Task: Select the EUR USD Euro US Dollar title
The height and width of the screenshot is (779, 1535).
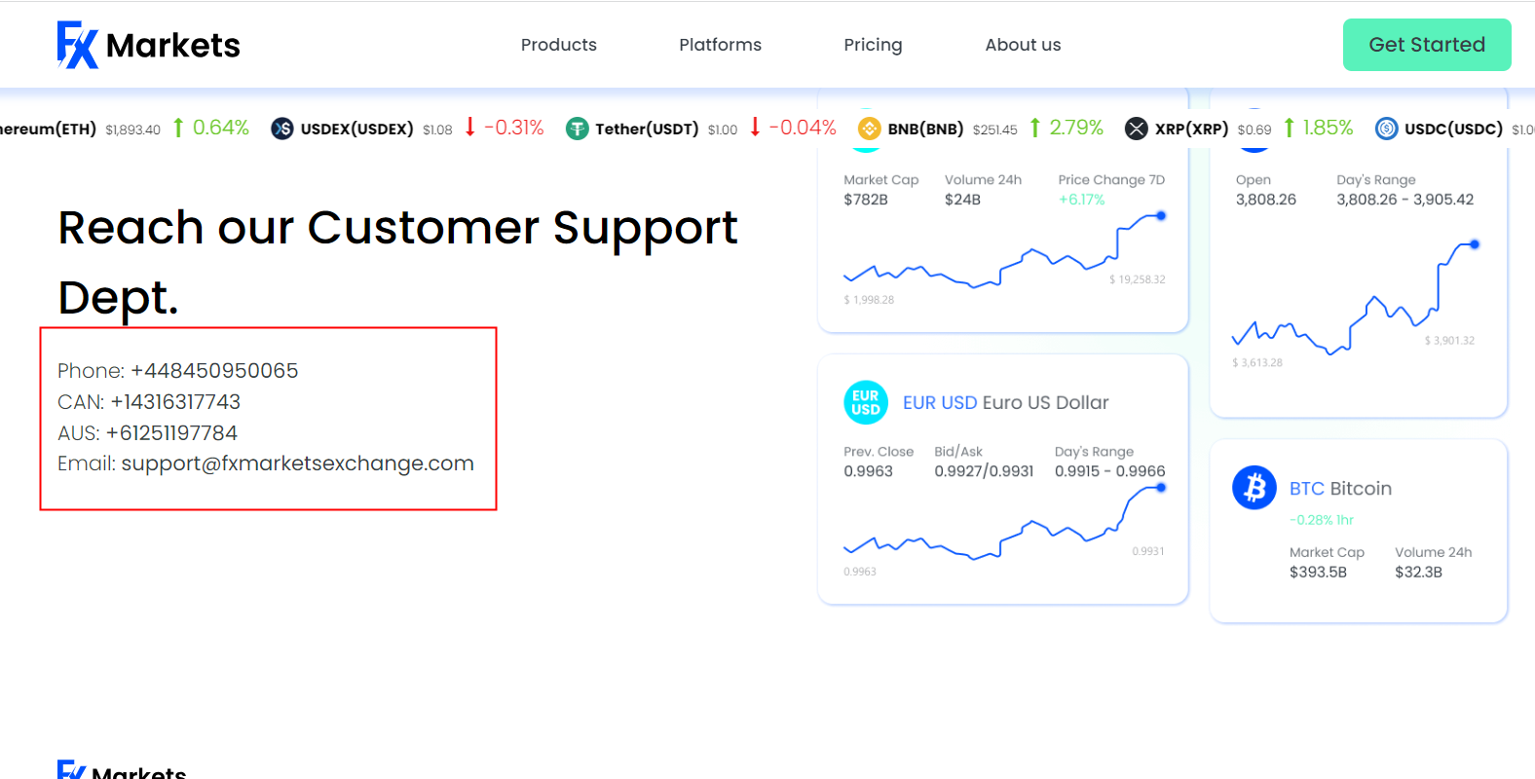Action: (1005, 403)
